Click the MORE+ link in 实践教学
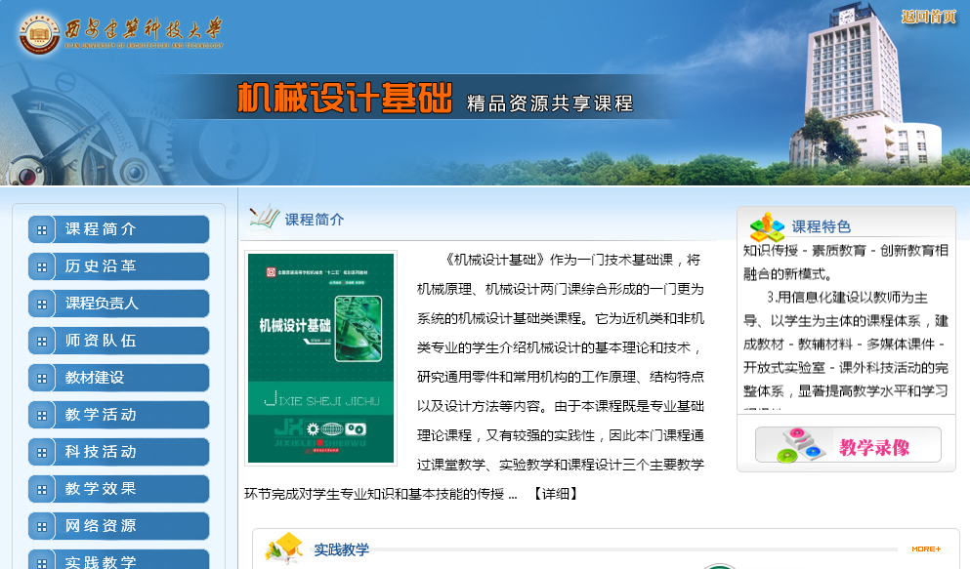970x569 pixels. [925, 549]
